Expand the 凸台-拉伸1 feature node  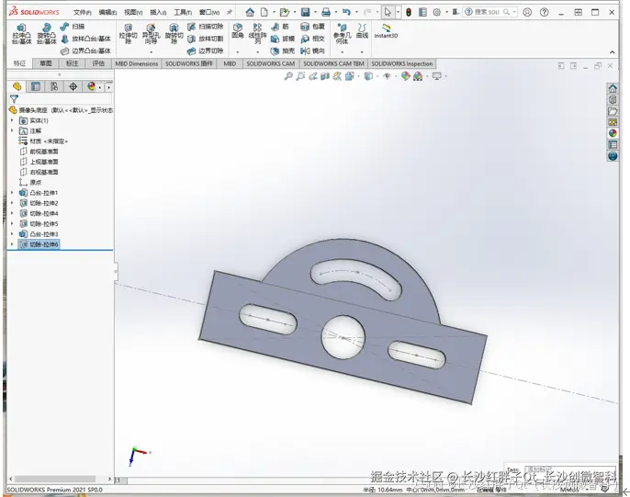tap(12, 192)
